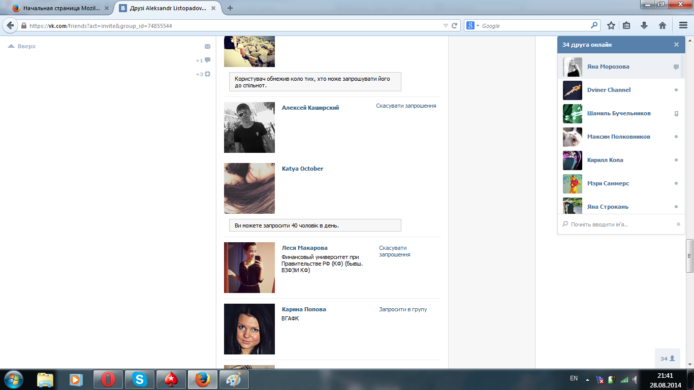Open the Firefox hamburger menu
Screen dimensions: 694x390
point(683,25)
